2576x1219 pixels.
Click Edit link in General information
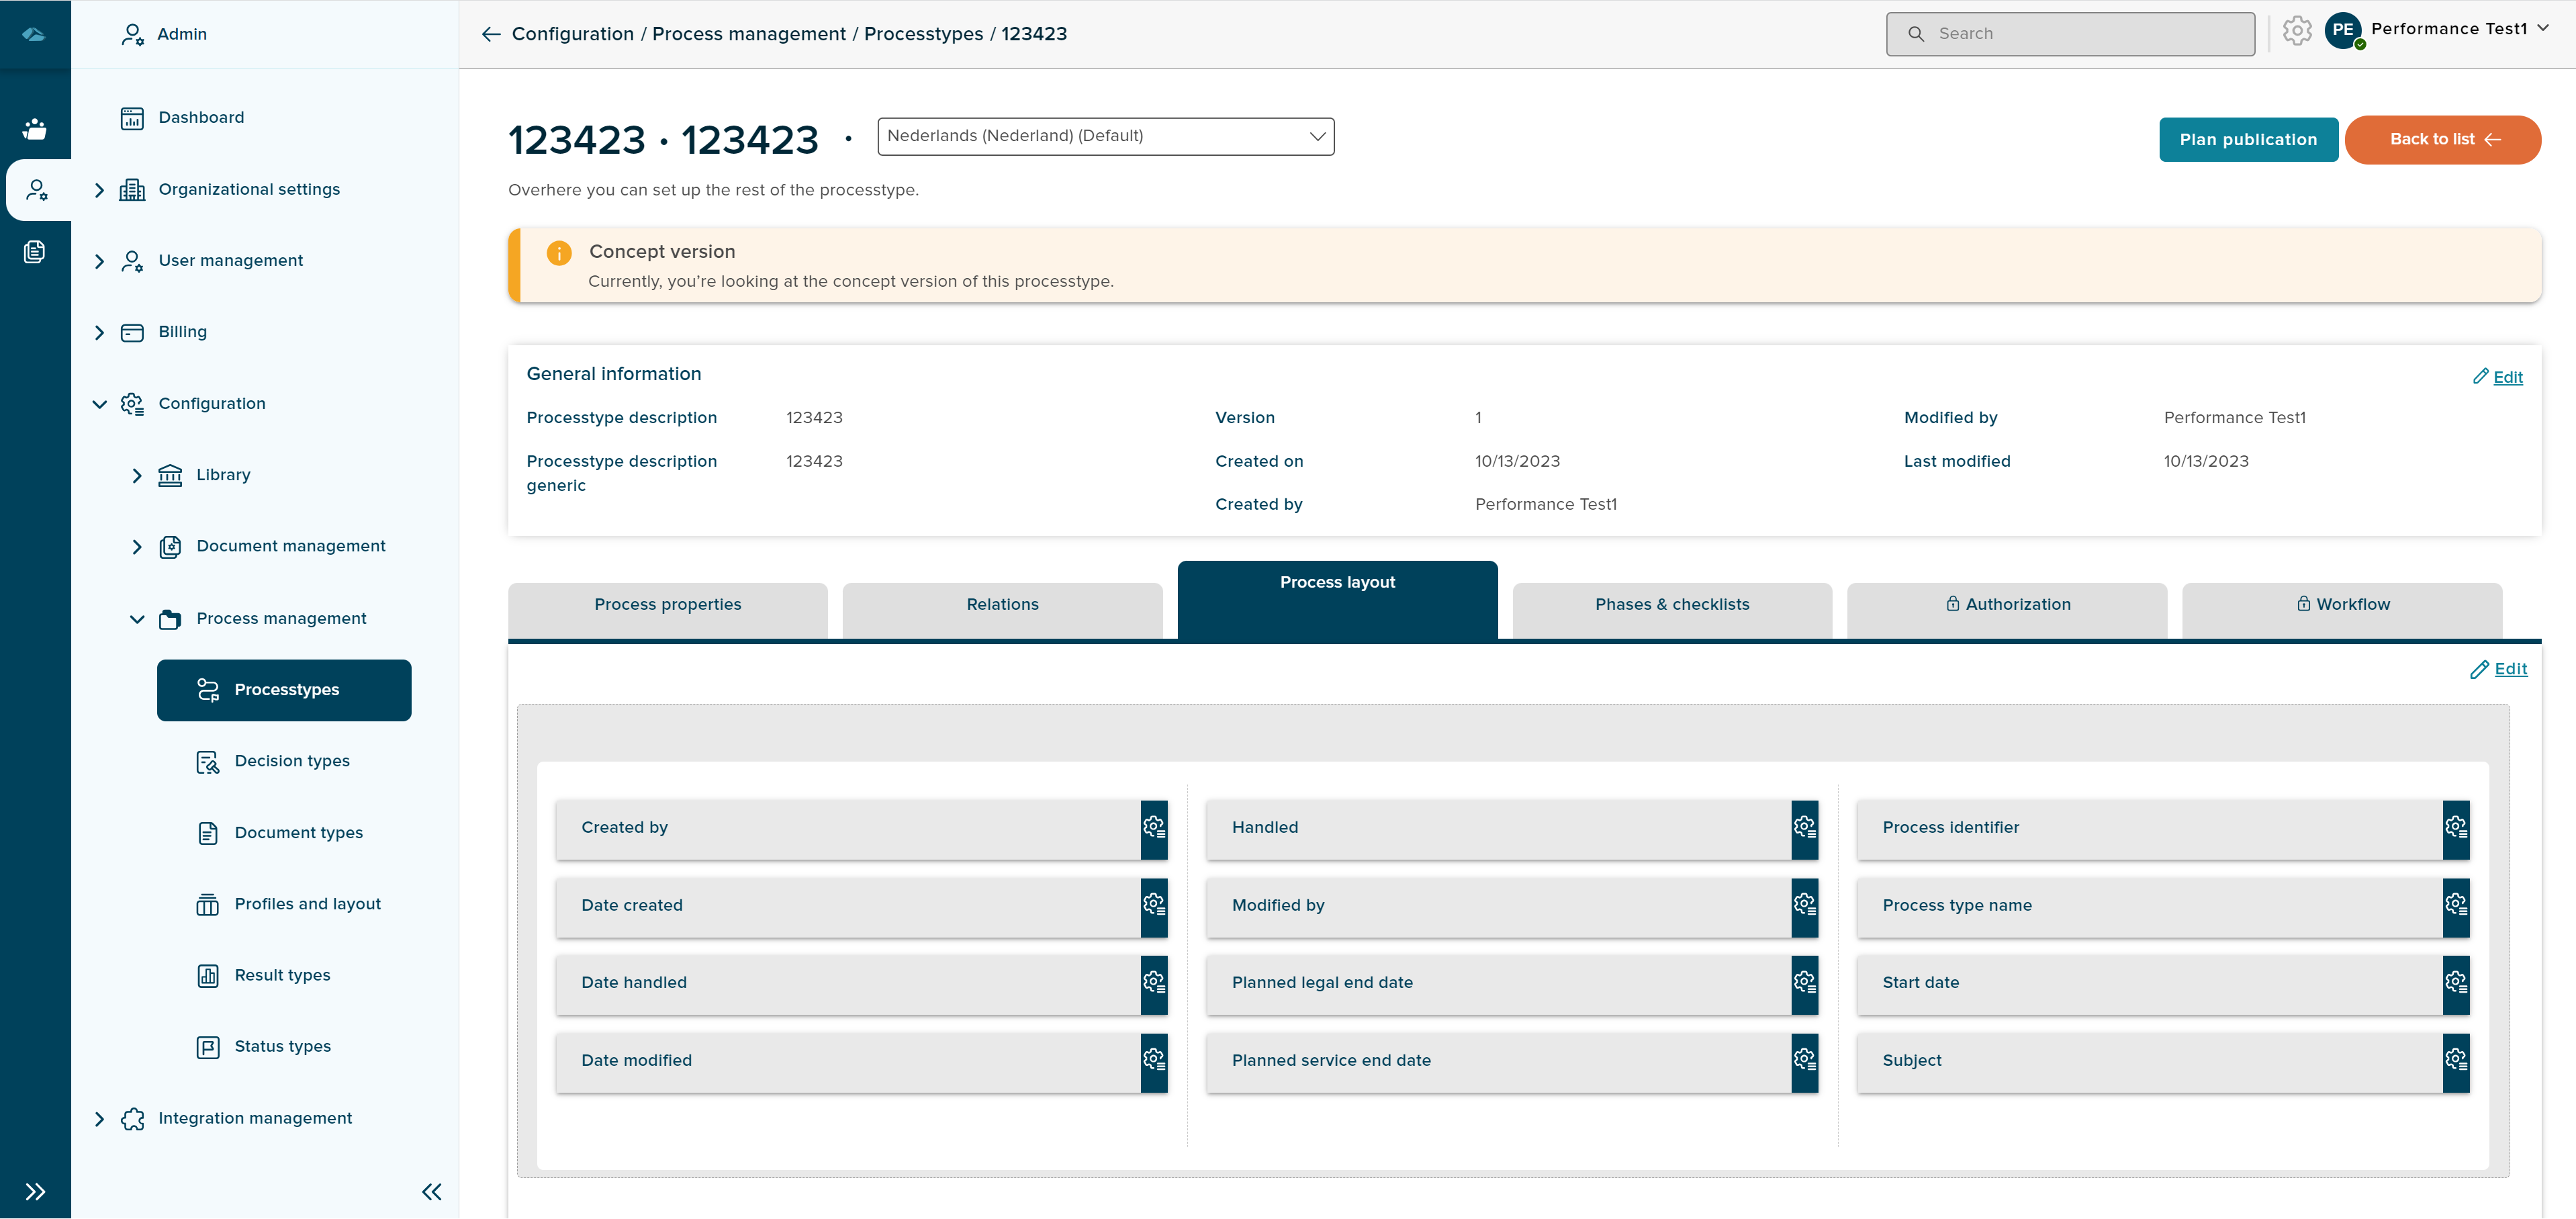pos(2507,377)
